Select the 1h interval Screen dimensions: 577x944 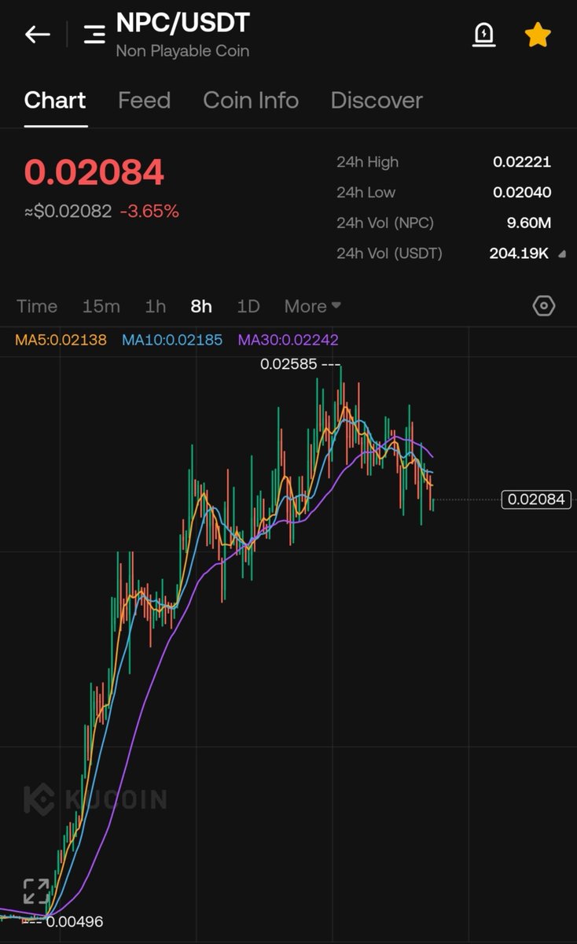156,306
